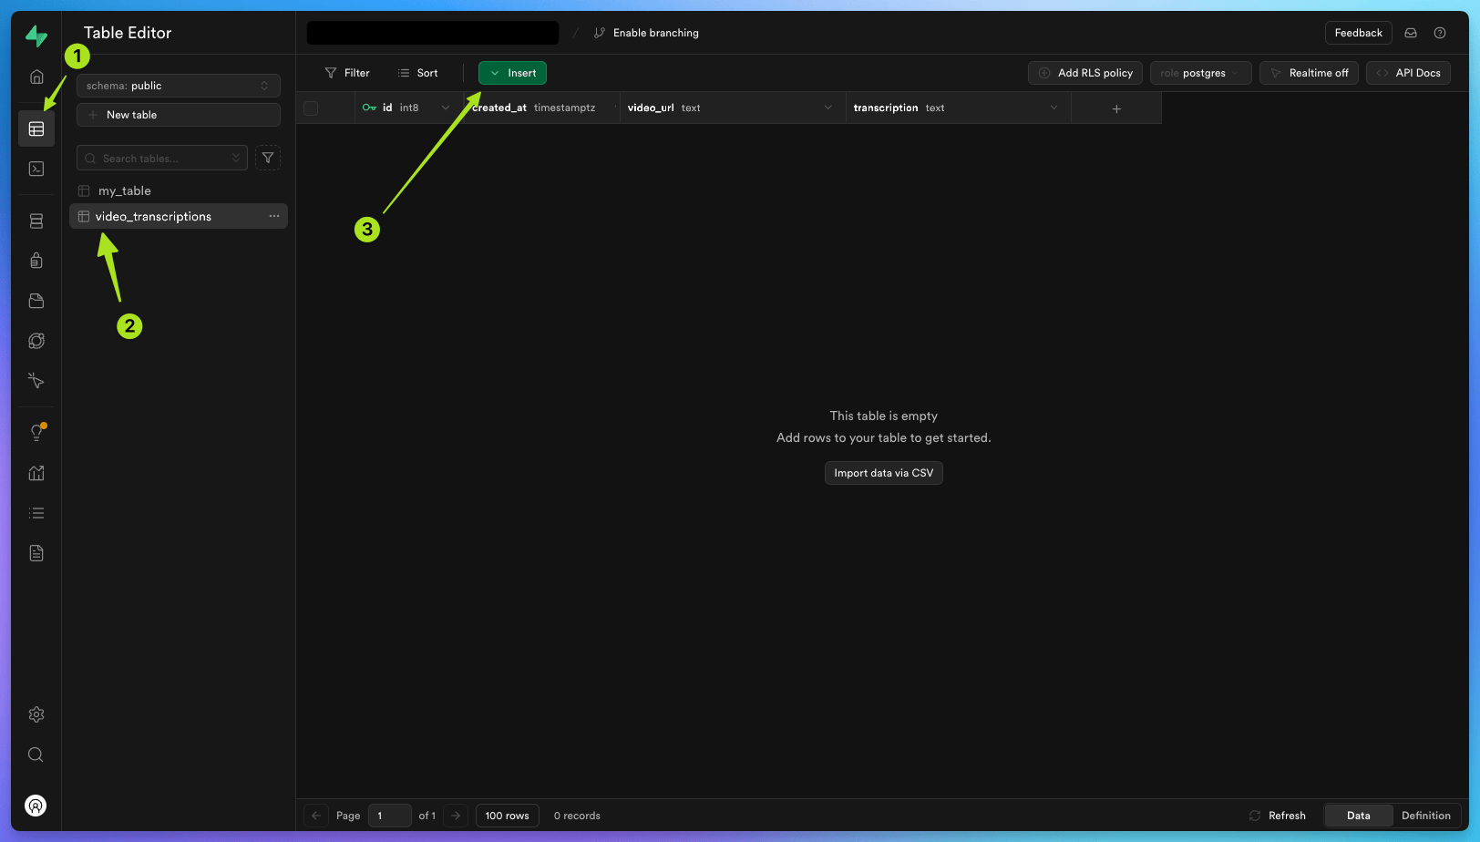Image resolution: width=1480 pixels, height=842 pixels.
Task: Click the New table button
Action: pyautogui.click(x=179, y=115)
